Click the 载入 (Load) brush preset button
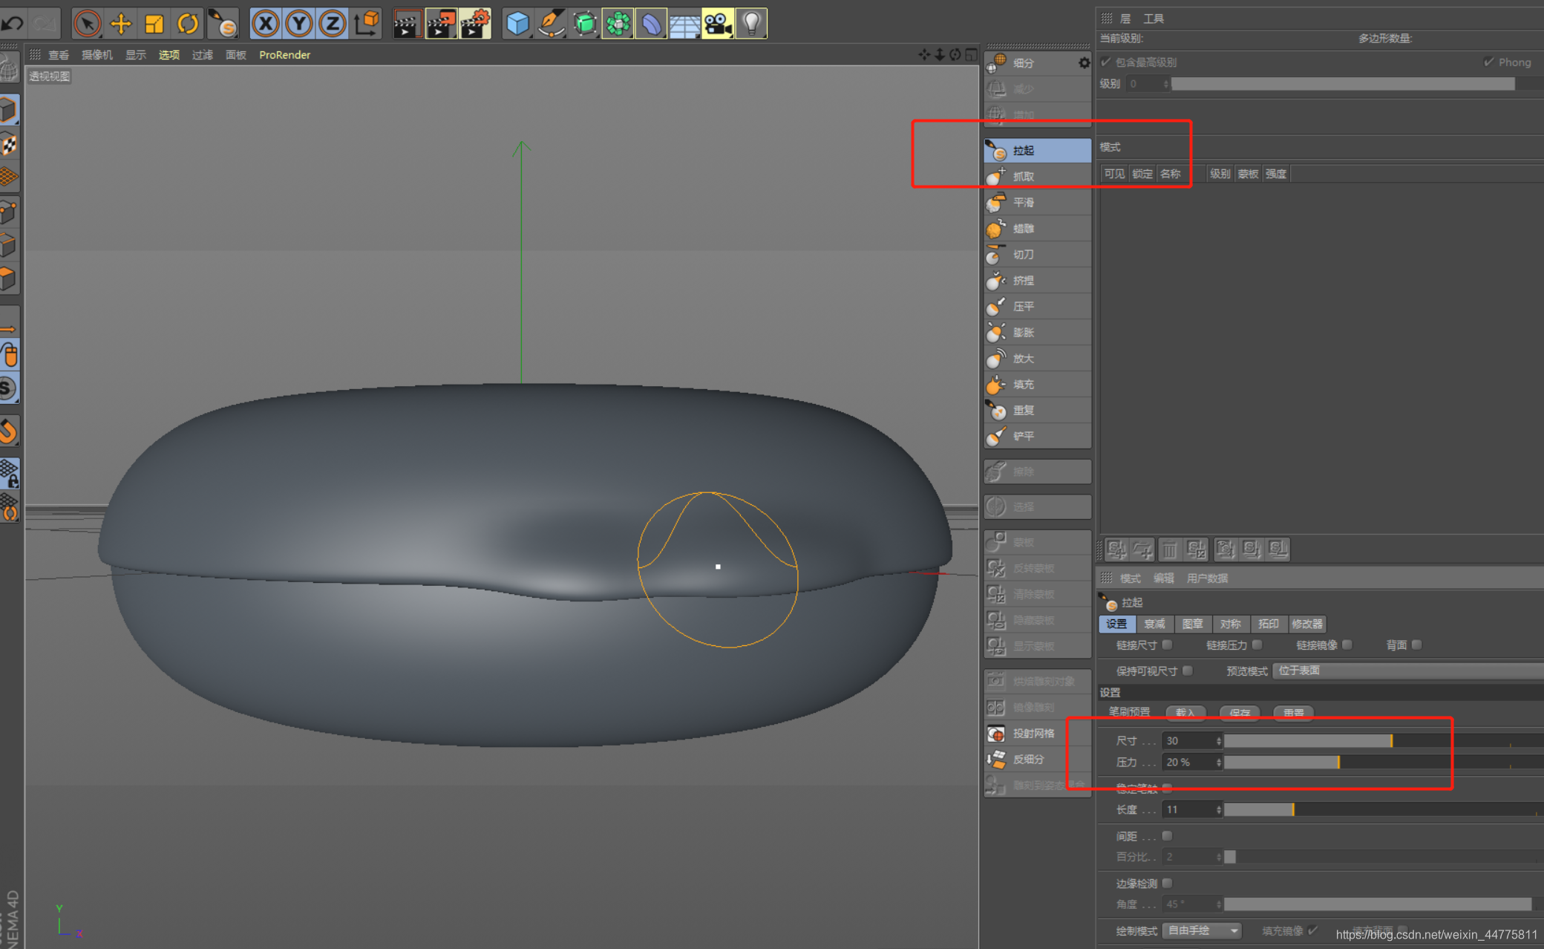1544x949 pixels. click(x=1185, y=712)
